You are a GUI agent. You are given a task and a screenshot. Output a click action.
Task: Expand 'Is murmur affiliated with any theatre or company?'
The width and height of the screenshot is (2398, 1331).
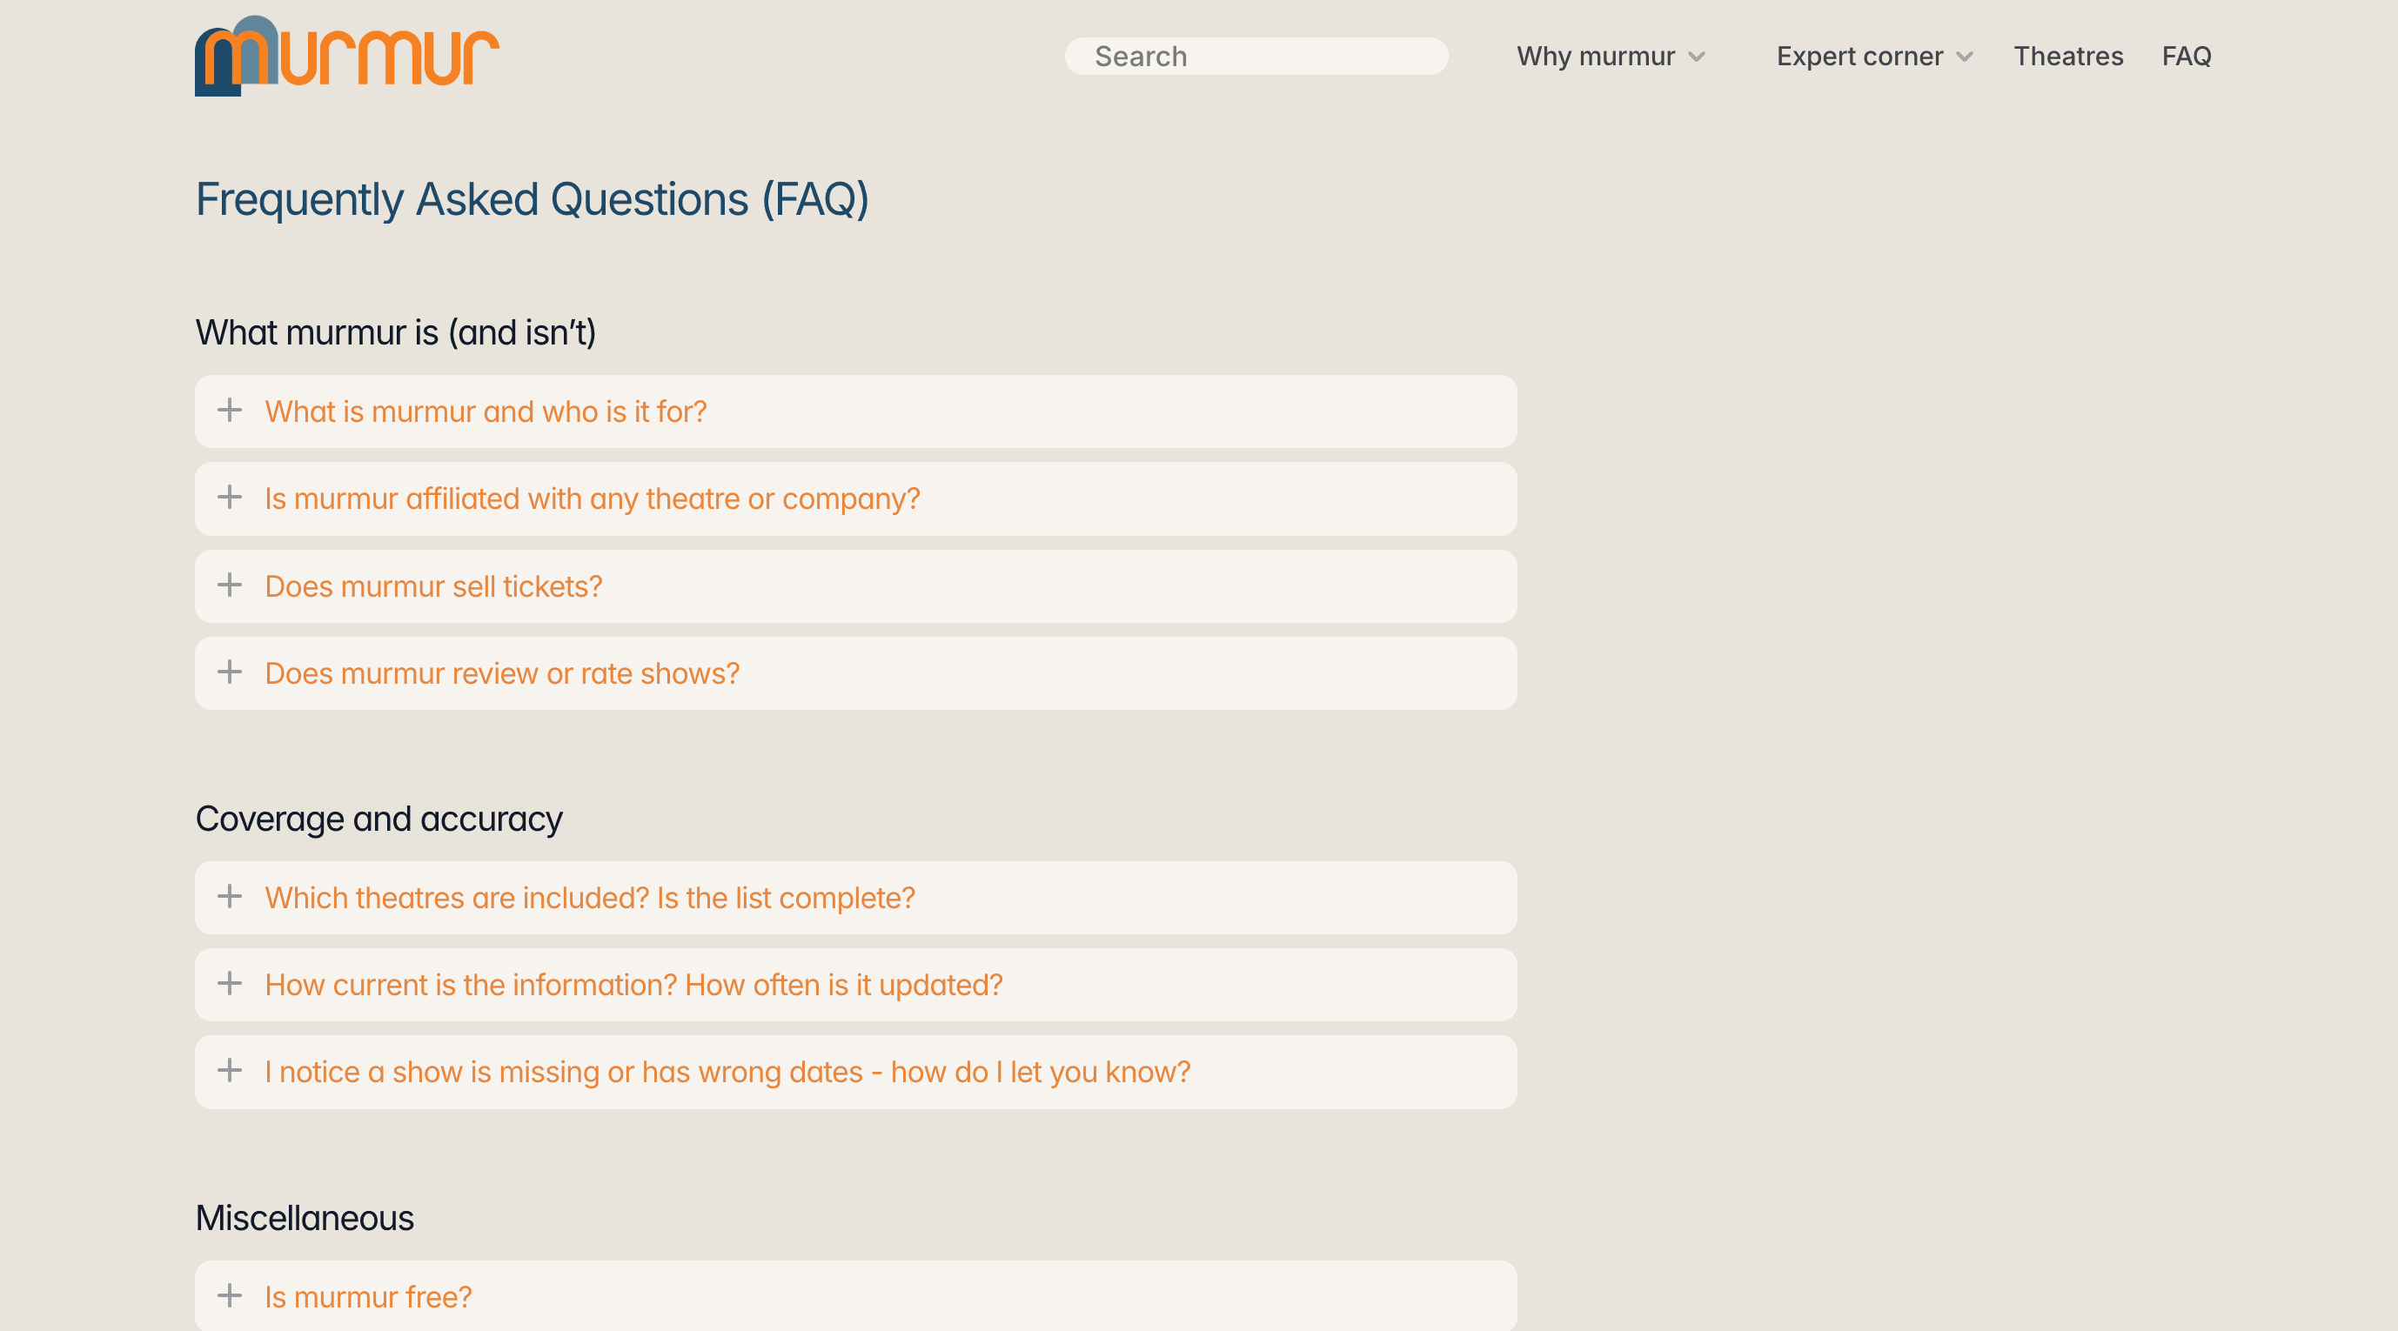point(855,498)
